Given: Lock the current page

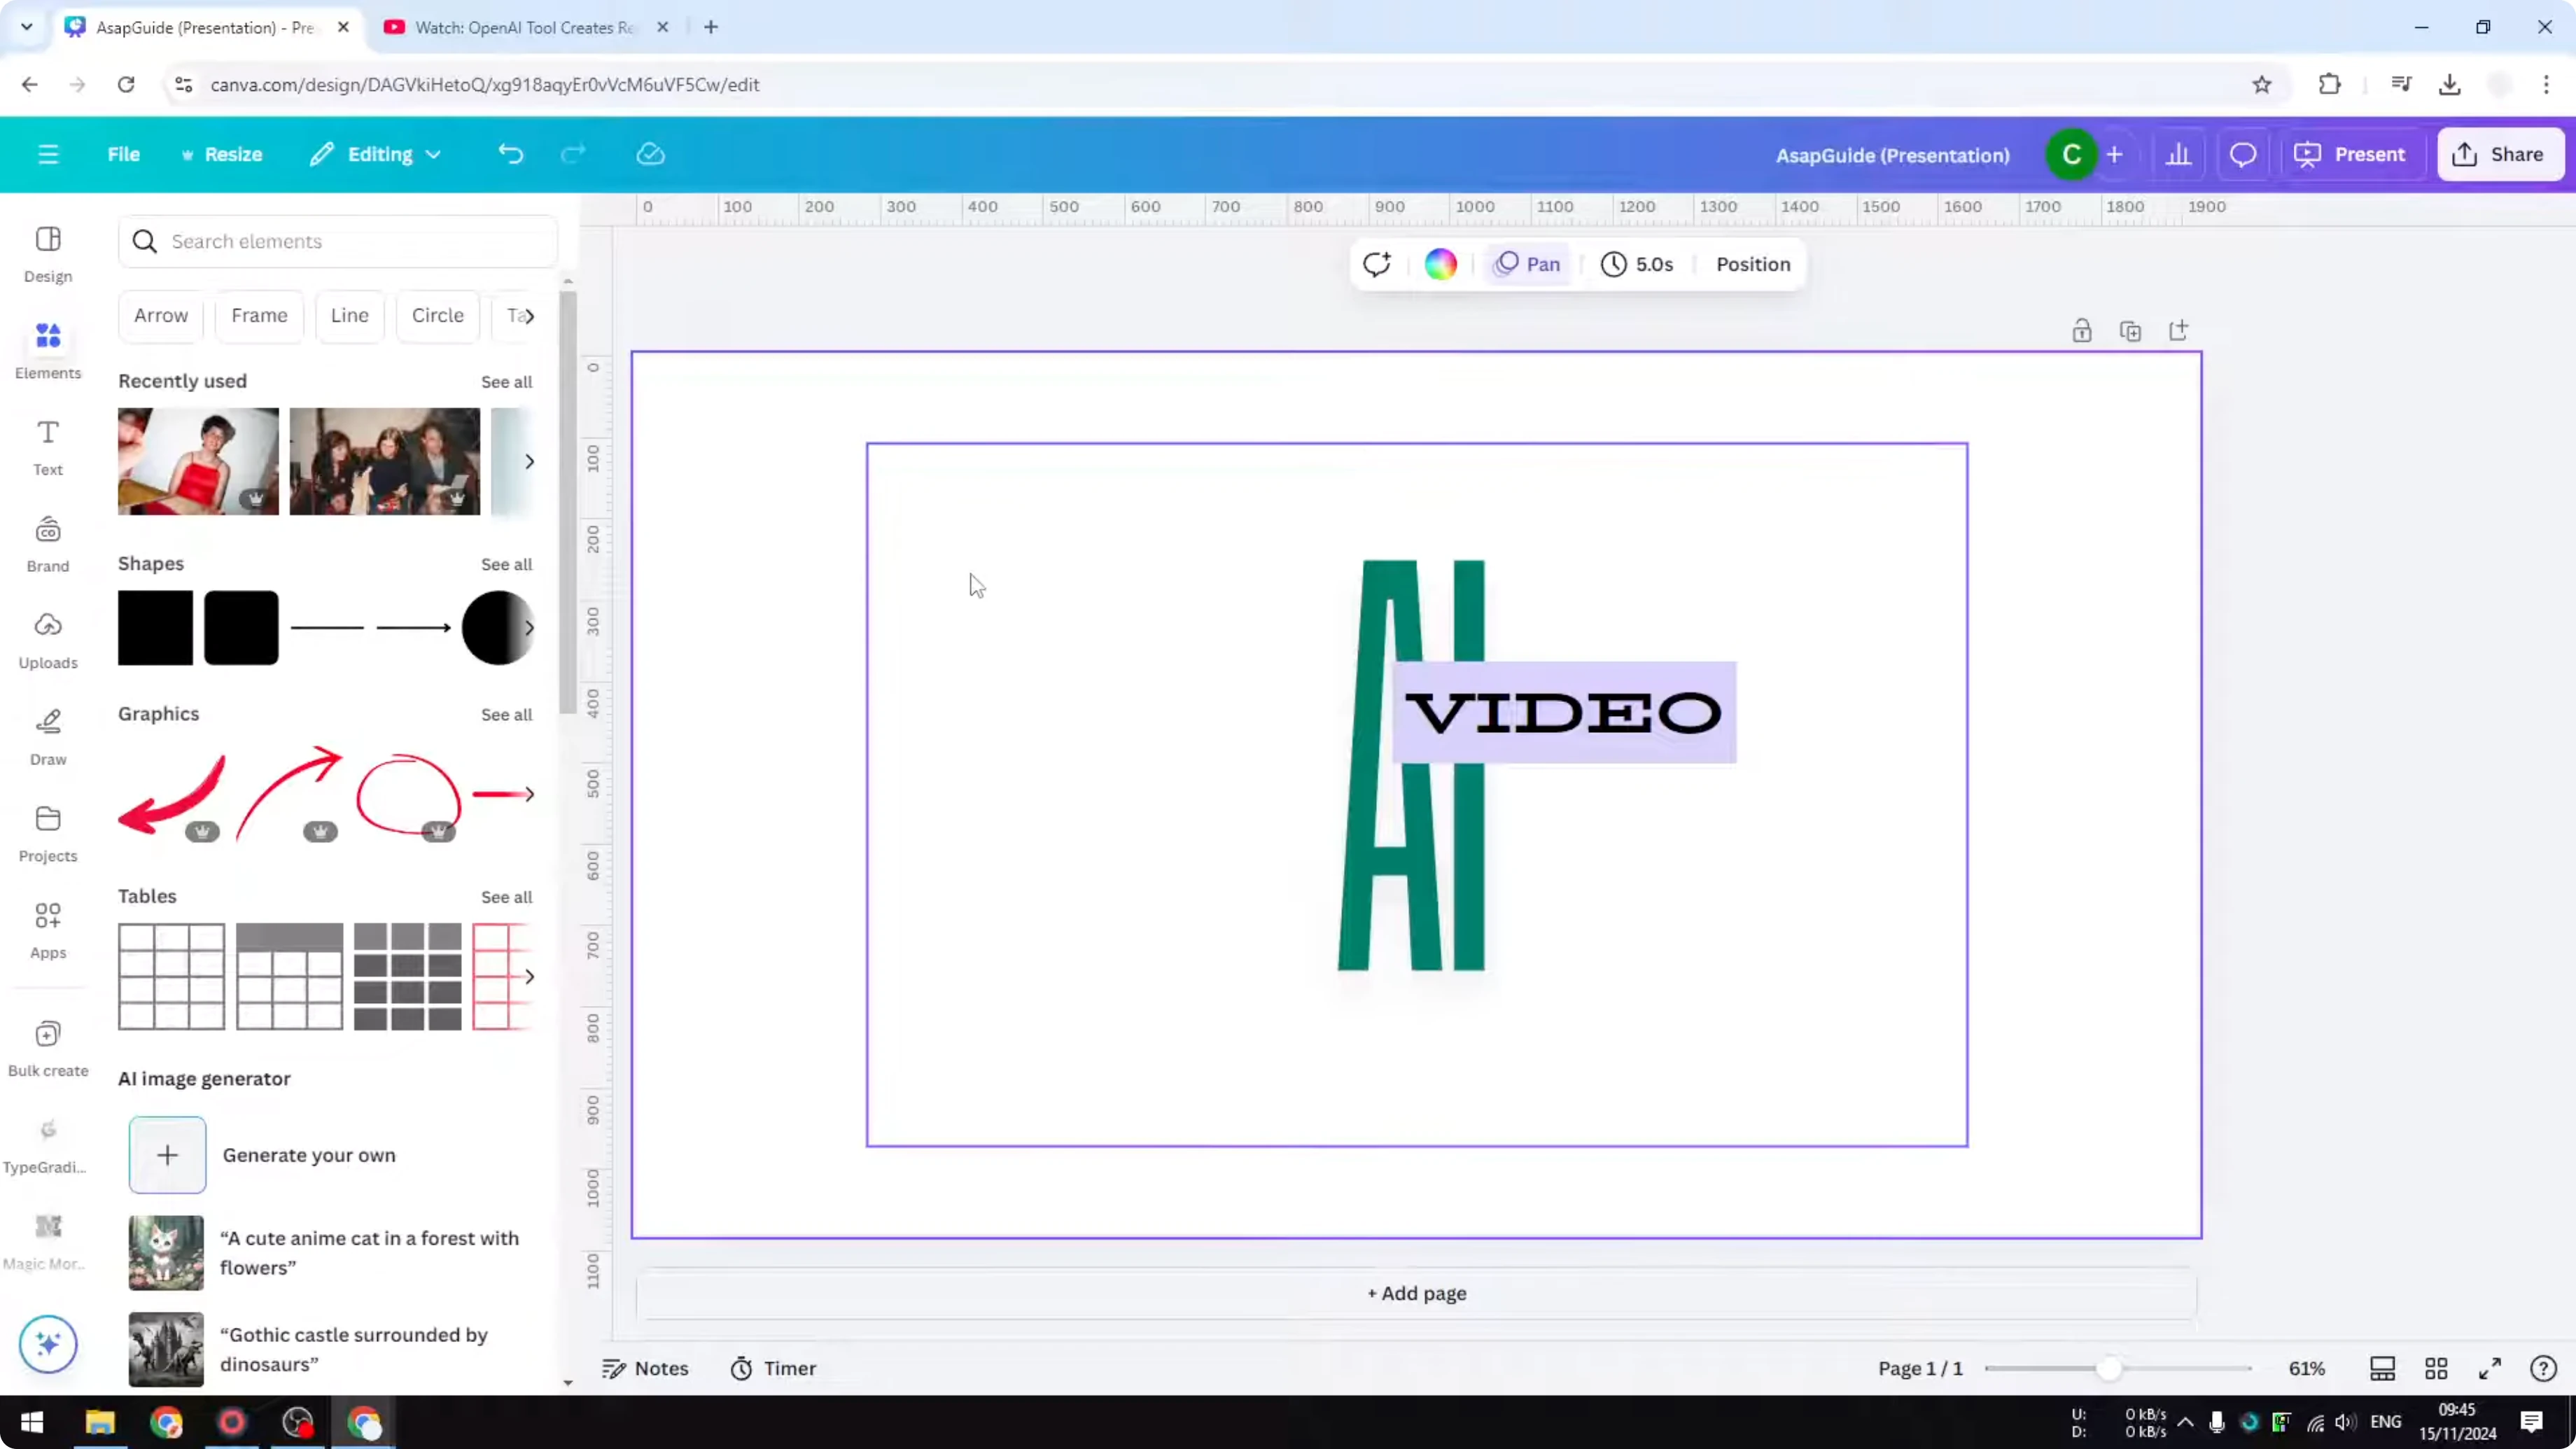Looking at the screenshot, I should tap(2083, 330).
